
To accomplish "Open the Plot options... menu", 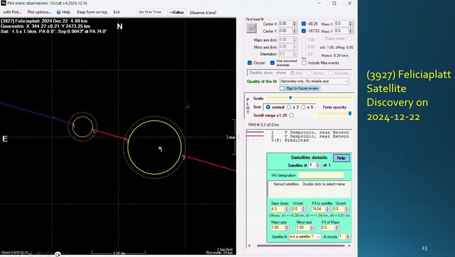I will [39, 12].
